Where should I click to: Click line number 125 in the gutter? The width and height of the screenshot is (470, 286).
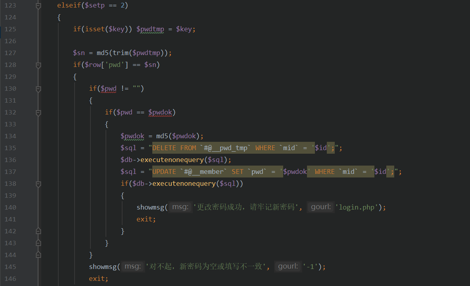[10, 29]
